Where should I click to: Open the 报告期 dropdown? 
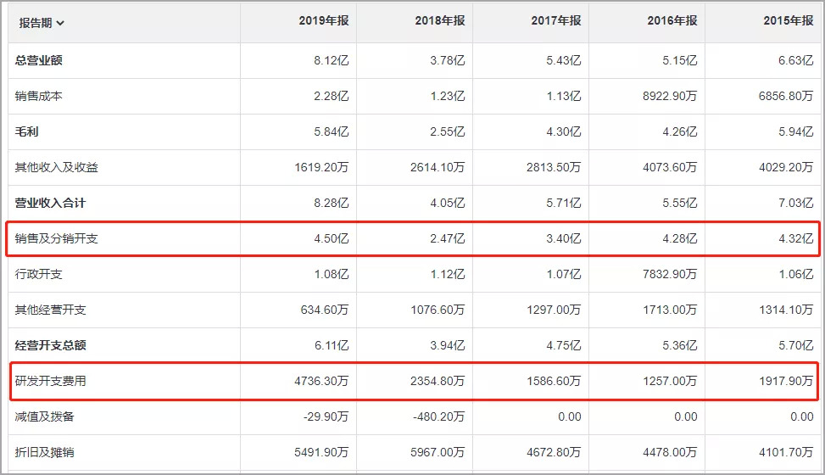point(42,23)
